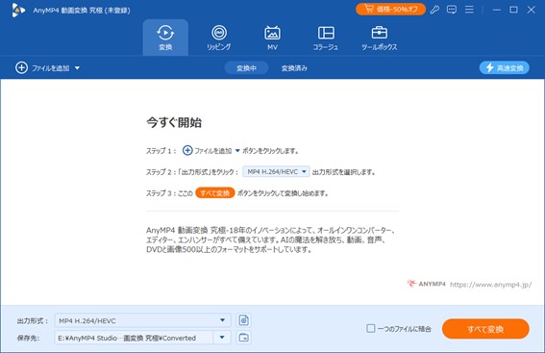Expand the 保存先 save path dropdown arrow
Image resolution: width=545 pixels, height=353 pixels.
222,338
